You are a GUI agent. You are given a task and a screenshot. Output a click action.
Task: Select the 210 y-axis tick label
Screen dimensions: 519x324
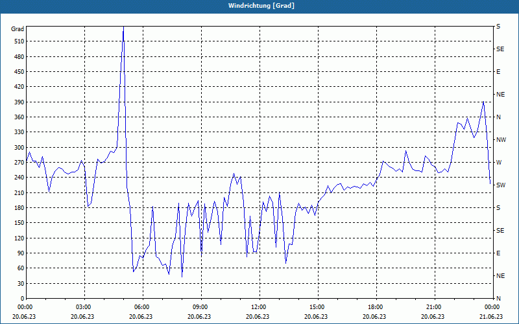point(19,192)
